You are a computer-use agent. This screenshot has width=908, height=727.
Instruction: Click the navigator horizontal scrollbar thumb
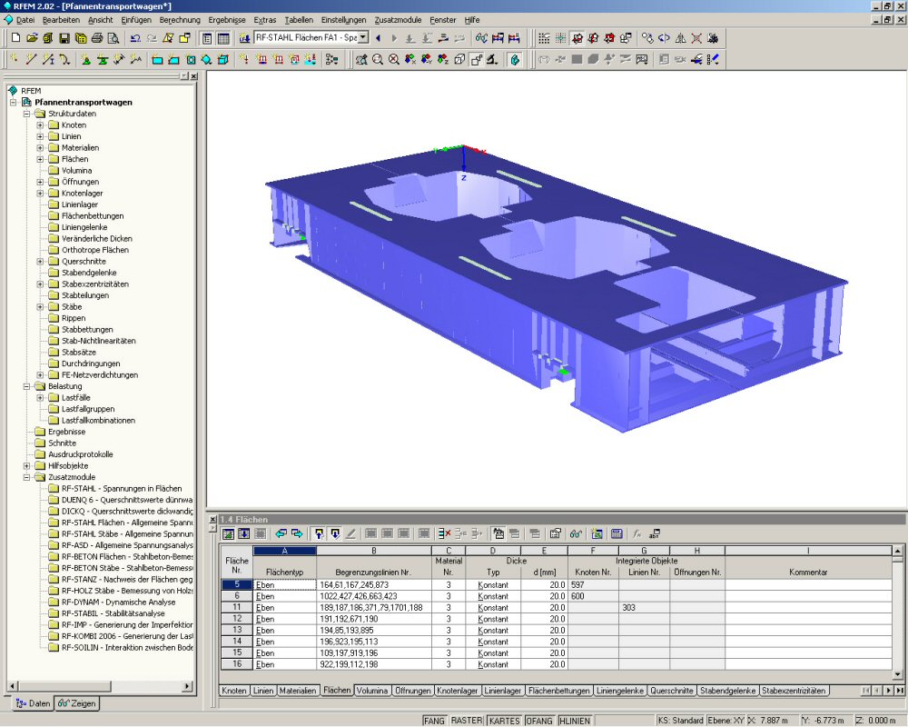[x=64, y=686]
